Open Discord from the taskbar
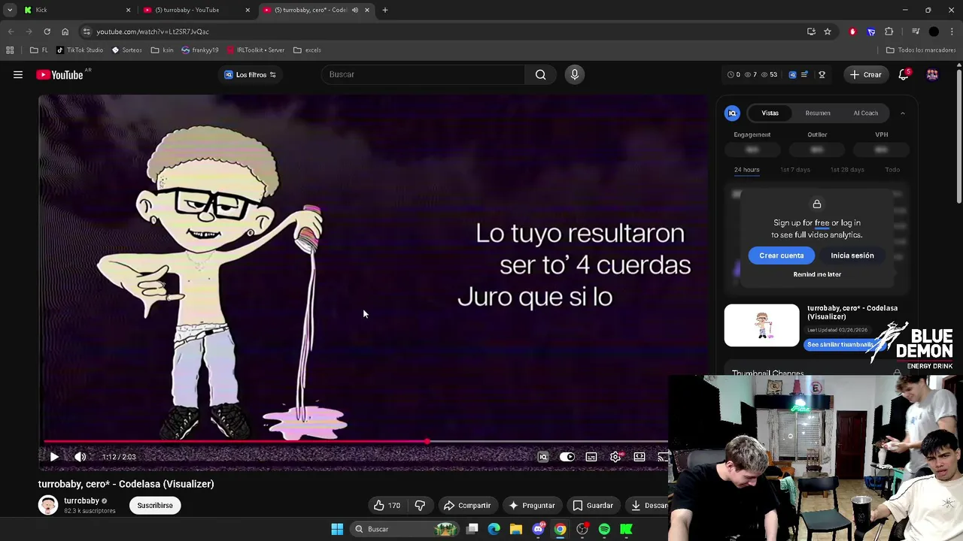 [x=538, y=529]
